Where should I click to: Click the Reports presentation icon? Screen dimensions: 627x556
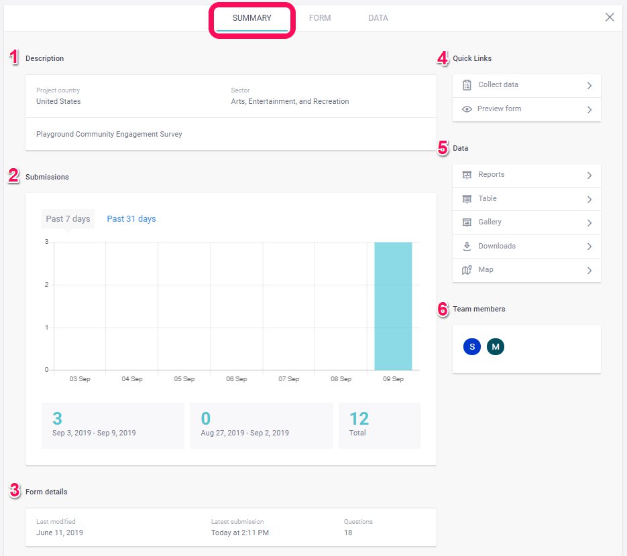[x=467, y=175]
